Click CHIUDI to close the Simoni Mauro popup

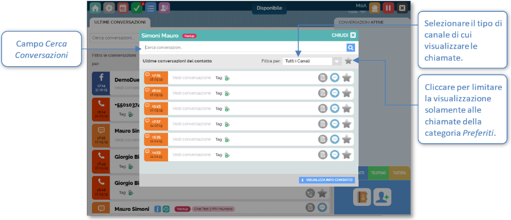coord(344,36)
